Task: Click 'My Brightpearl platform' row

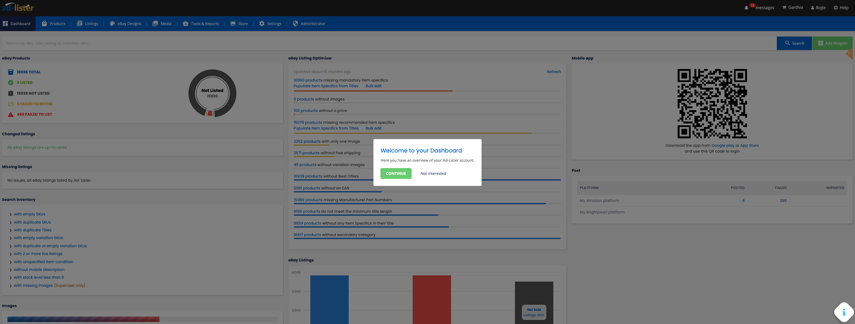Action: (x=712, y=212)
